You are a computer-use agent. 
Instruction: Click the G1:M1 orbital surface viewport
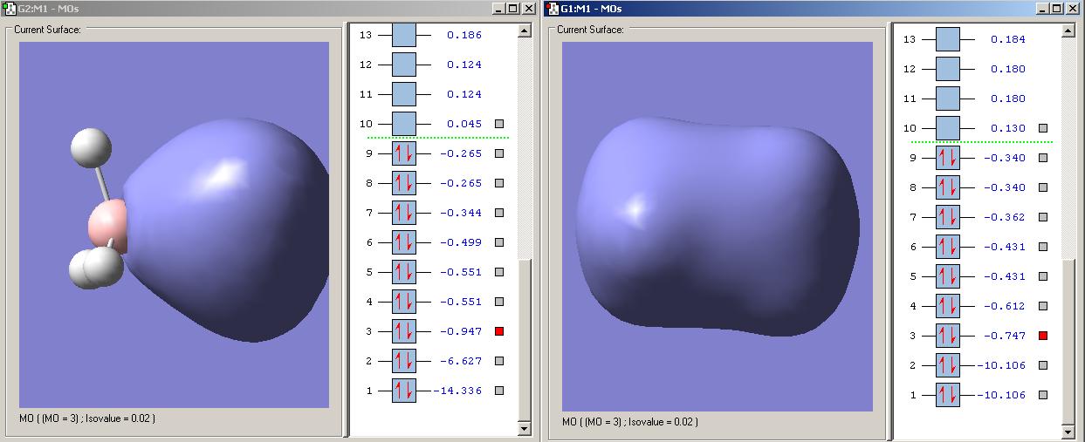(x=718, y=227)
